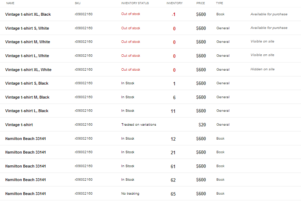Select the Vintage t-shirt M, Black product
The width and height of the screenshot is (301, 203).
(27, 97)
